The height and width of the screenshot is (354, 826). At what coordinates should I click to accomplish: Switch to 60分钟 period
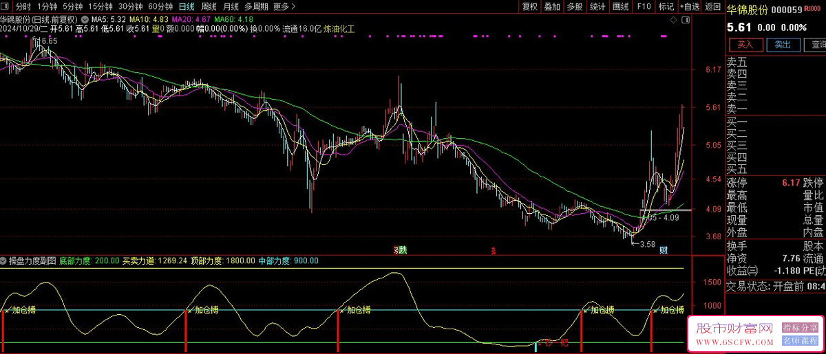point(160,6)
